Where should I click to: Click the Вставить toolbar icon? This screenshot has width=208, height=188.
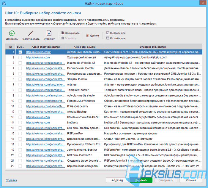pos(63,38)
